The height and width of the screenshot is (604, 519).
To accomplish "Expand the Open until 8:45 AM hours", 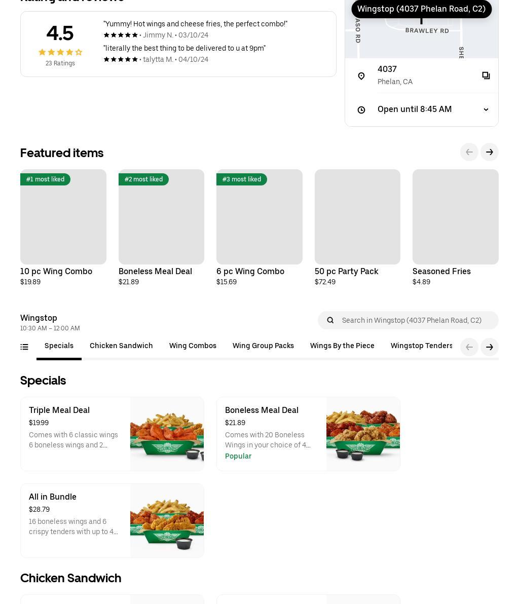I will 486,109.
